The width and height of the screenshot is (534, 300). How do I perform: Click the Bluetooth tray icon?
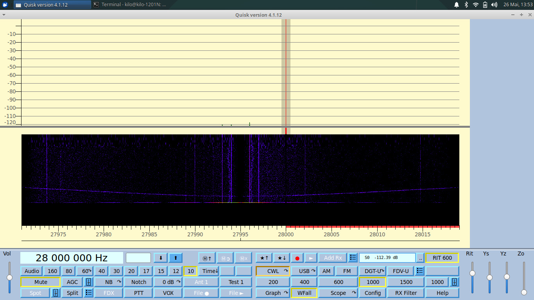[466, 5]
